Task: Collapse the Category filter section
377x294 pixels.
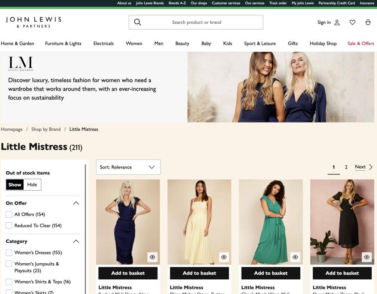Action: click(x=76, y=241)
